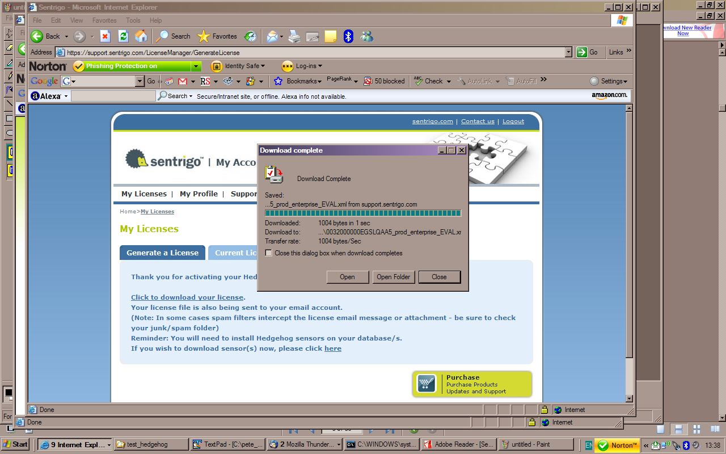Click the green Refresh icon
Screen dimensions: 726x454
(123, 36)
